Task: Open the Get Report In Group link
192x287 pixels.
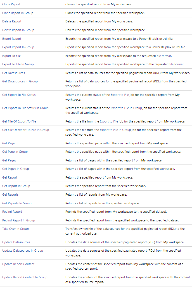Action: click(x=16, y=186)
